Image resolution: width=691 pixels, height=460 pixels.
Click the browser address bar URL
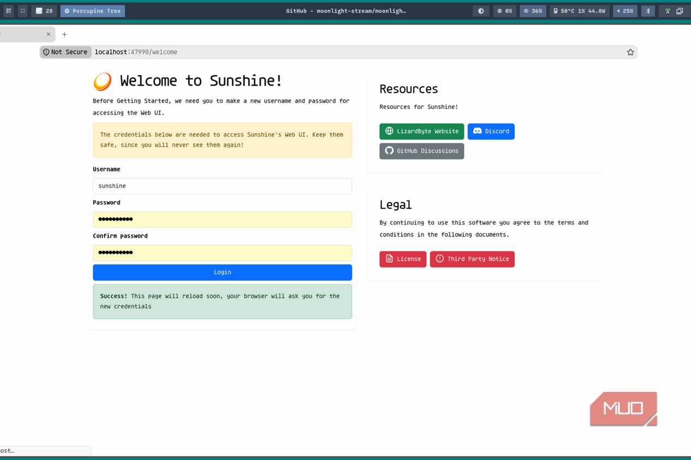[x=136, y=52]
